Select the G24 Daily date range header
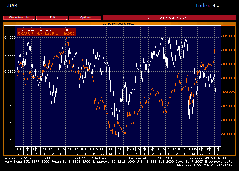The image size is (239, 171). 119,24
